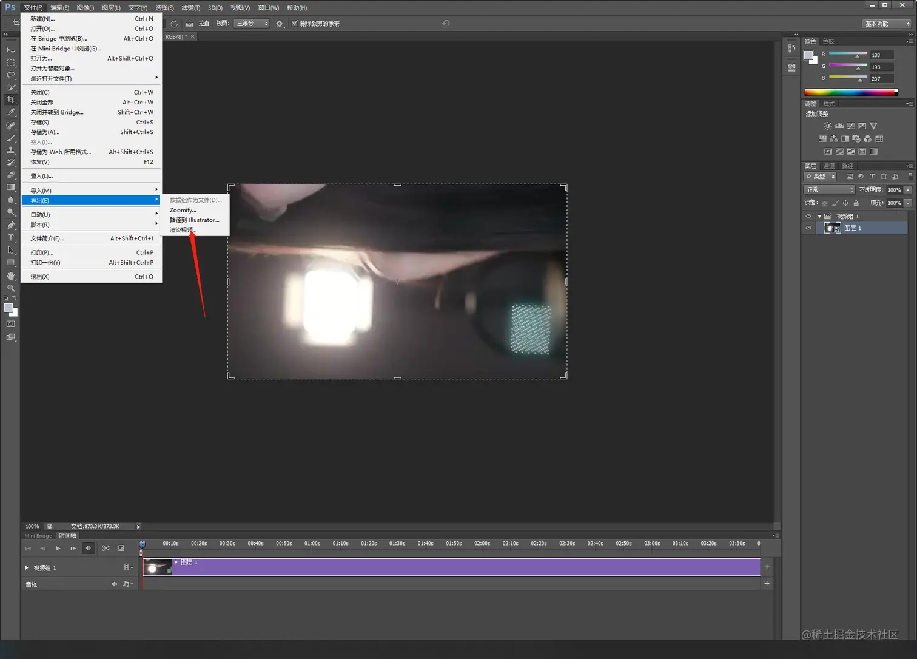This screenshot has height=659, width=917.
Task: Expand the 图层 1 clip properties triangle
Action: click(x=176, y=562)
